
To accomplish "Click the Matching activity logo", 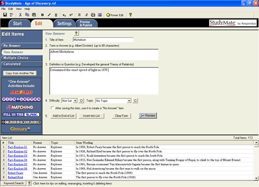I will point(20,107).
